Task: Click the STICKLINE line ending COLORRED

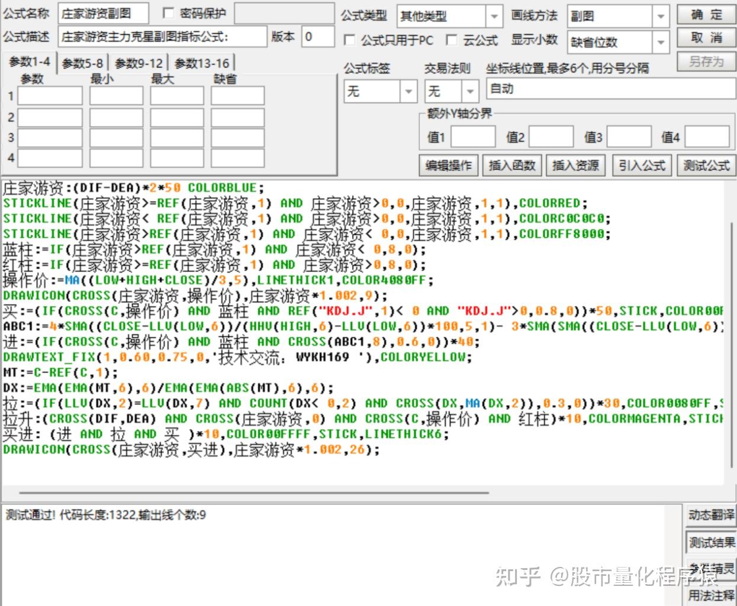Action: [295, 203]
